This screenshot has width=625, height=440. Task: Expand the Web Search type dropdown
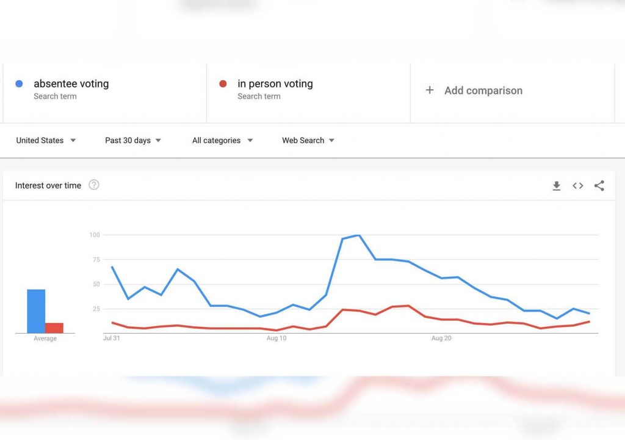click(x=308, y=141)
